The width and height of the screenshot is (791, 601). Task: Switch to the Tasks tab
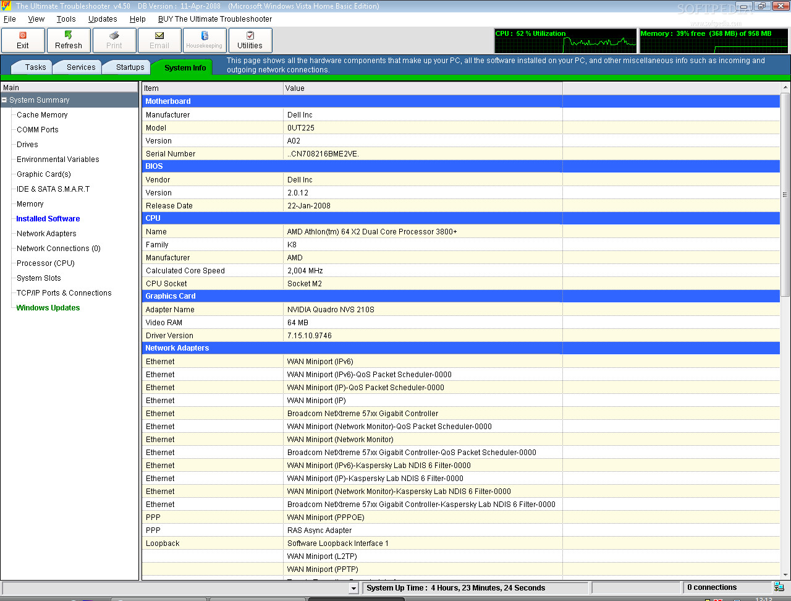tap(35, 67)
